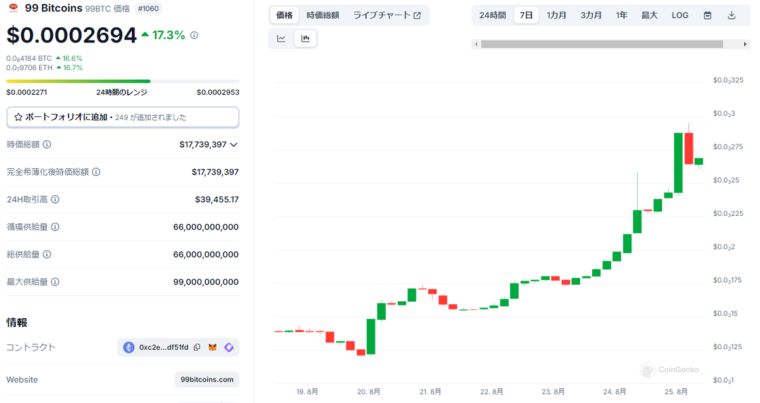Image resolution: width=760 pixels, height=403 pixels.
Task: Click the 情報 section heading
Action: [x=17, y=323]
